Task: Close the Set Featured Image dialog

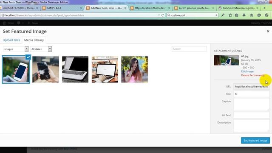Action: click(x=268, y=31)
